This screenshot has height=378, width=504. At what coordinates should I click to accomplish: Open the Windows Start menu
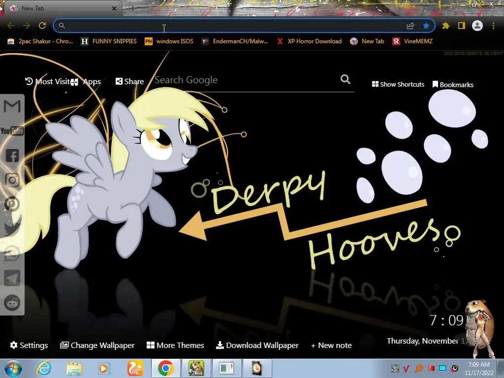pos(13,368)
